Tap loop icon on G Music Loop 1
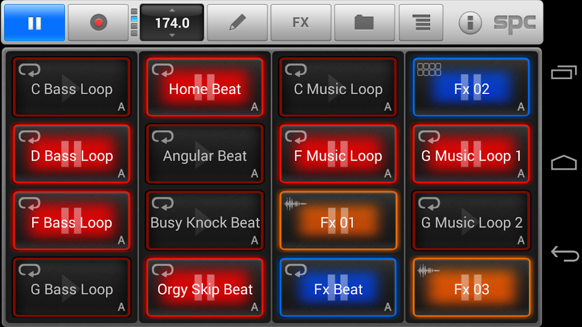The image size is (582, 327). pos(429,136)
